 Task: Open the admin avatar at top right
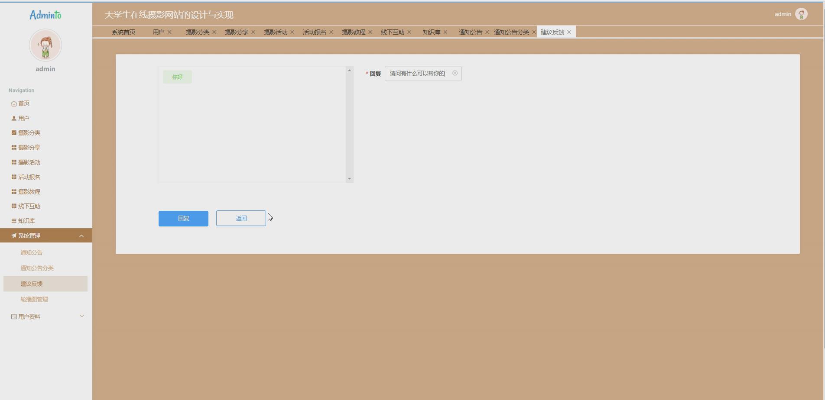[802, 14]
